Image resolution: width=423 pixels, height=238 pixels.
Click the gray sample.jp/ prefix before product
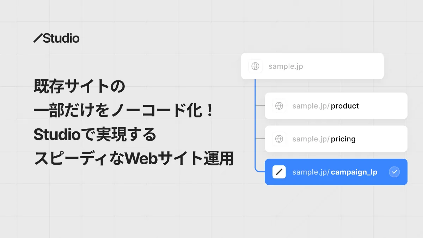pos(311,106)
